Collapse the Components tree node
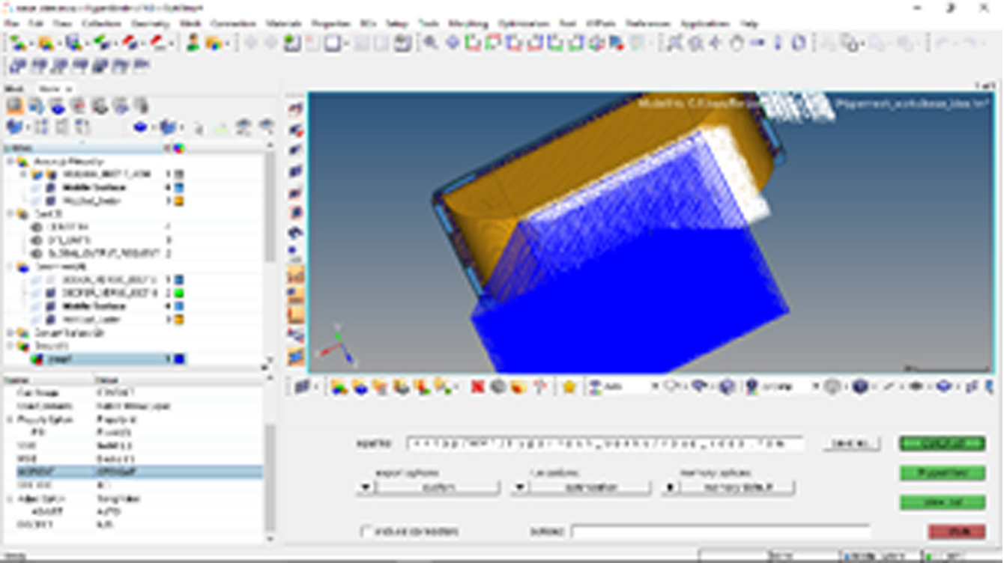 pyautogui.click(x=10, y=267)
